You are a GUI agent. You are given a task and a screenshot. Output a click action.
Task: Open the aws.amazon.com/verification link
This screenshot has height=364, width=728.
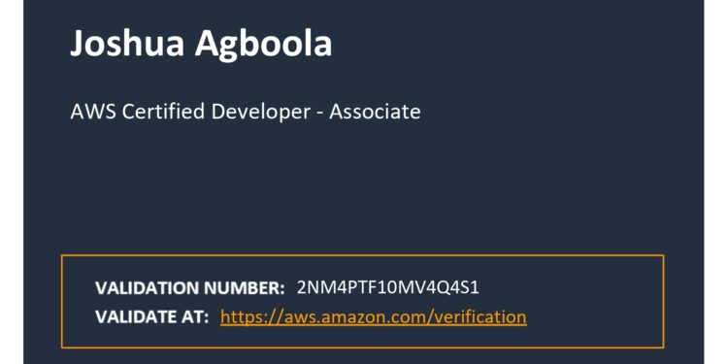tap(374, 316)
